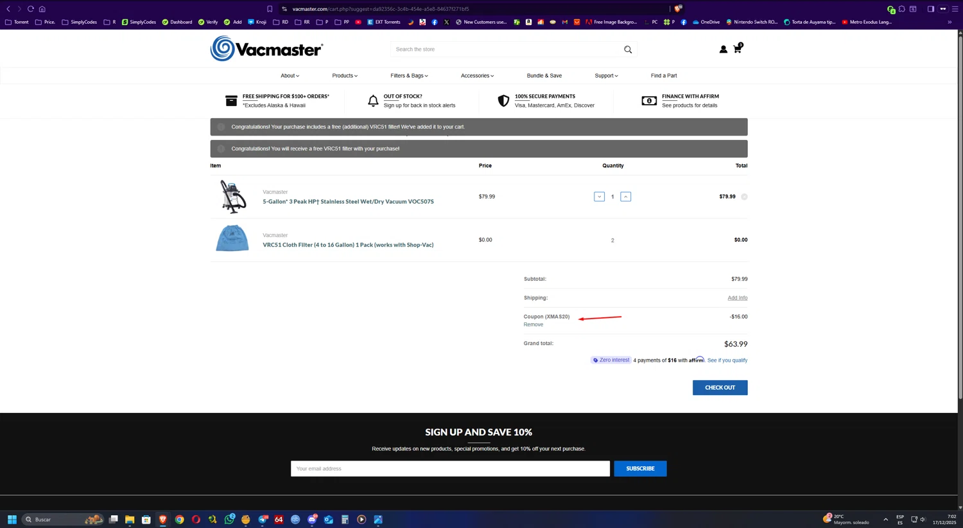Click the CHECK OUT button
963x528 pixels.
point(720,387)
